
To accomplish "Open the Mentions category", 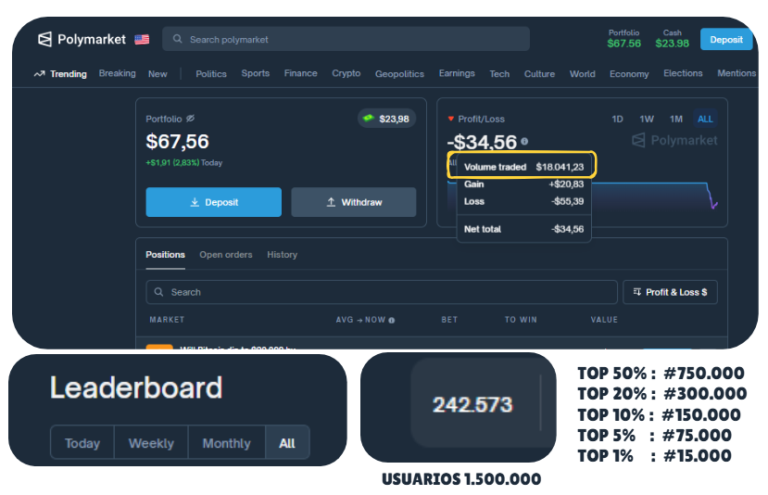I will pyautogui.click(x=737, y=73).
